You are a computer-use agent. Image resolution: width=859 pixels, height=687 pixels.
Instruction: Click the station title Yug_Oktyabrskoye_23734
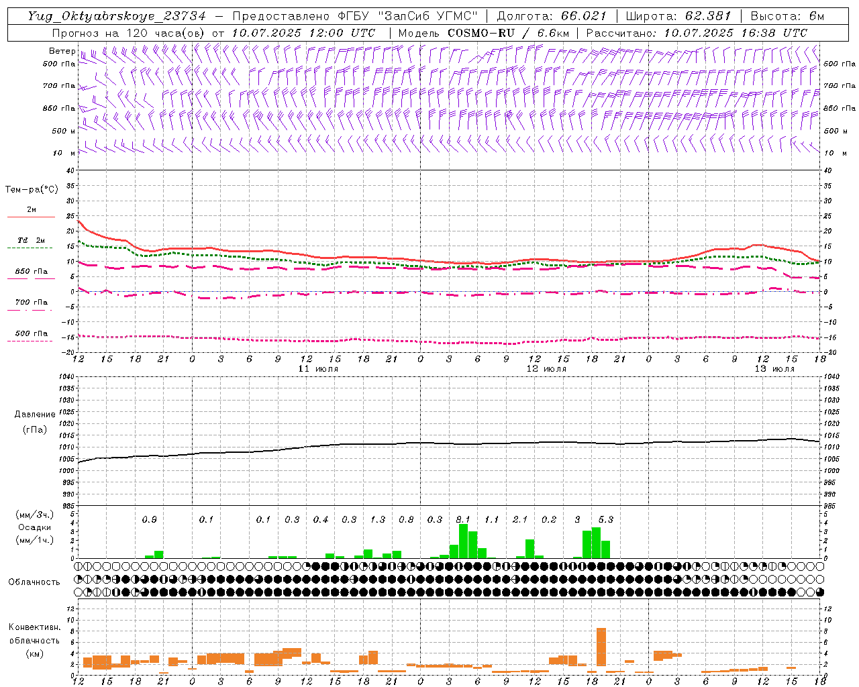click(x=117, y=16)
